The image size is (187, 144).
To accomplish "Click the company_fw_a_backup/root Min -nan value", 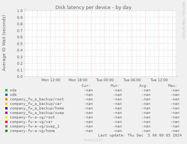I will pos(117,99).
